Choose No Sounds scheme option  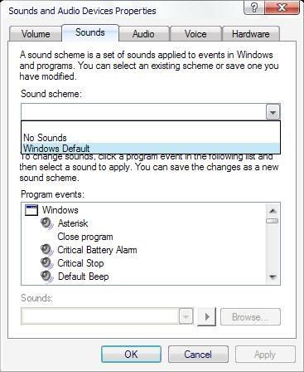click(151, 138)
